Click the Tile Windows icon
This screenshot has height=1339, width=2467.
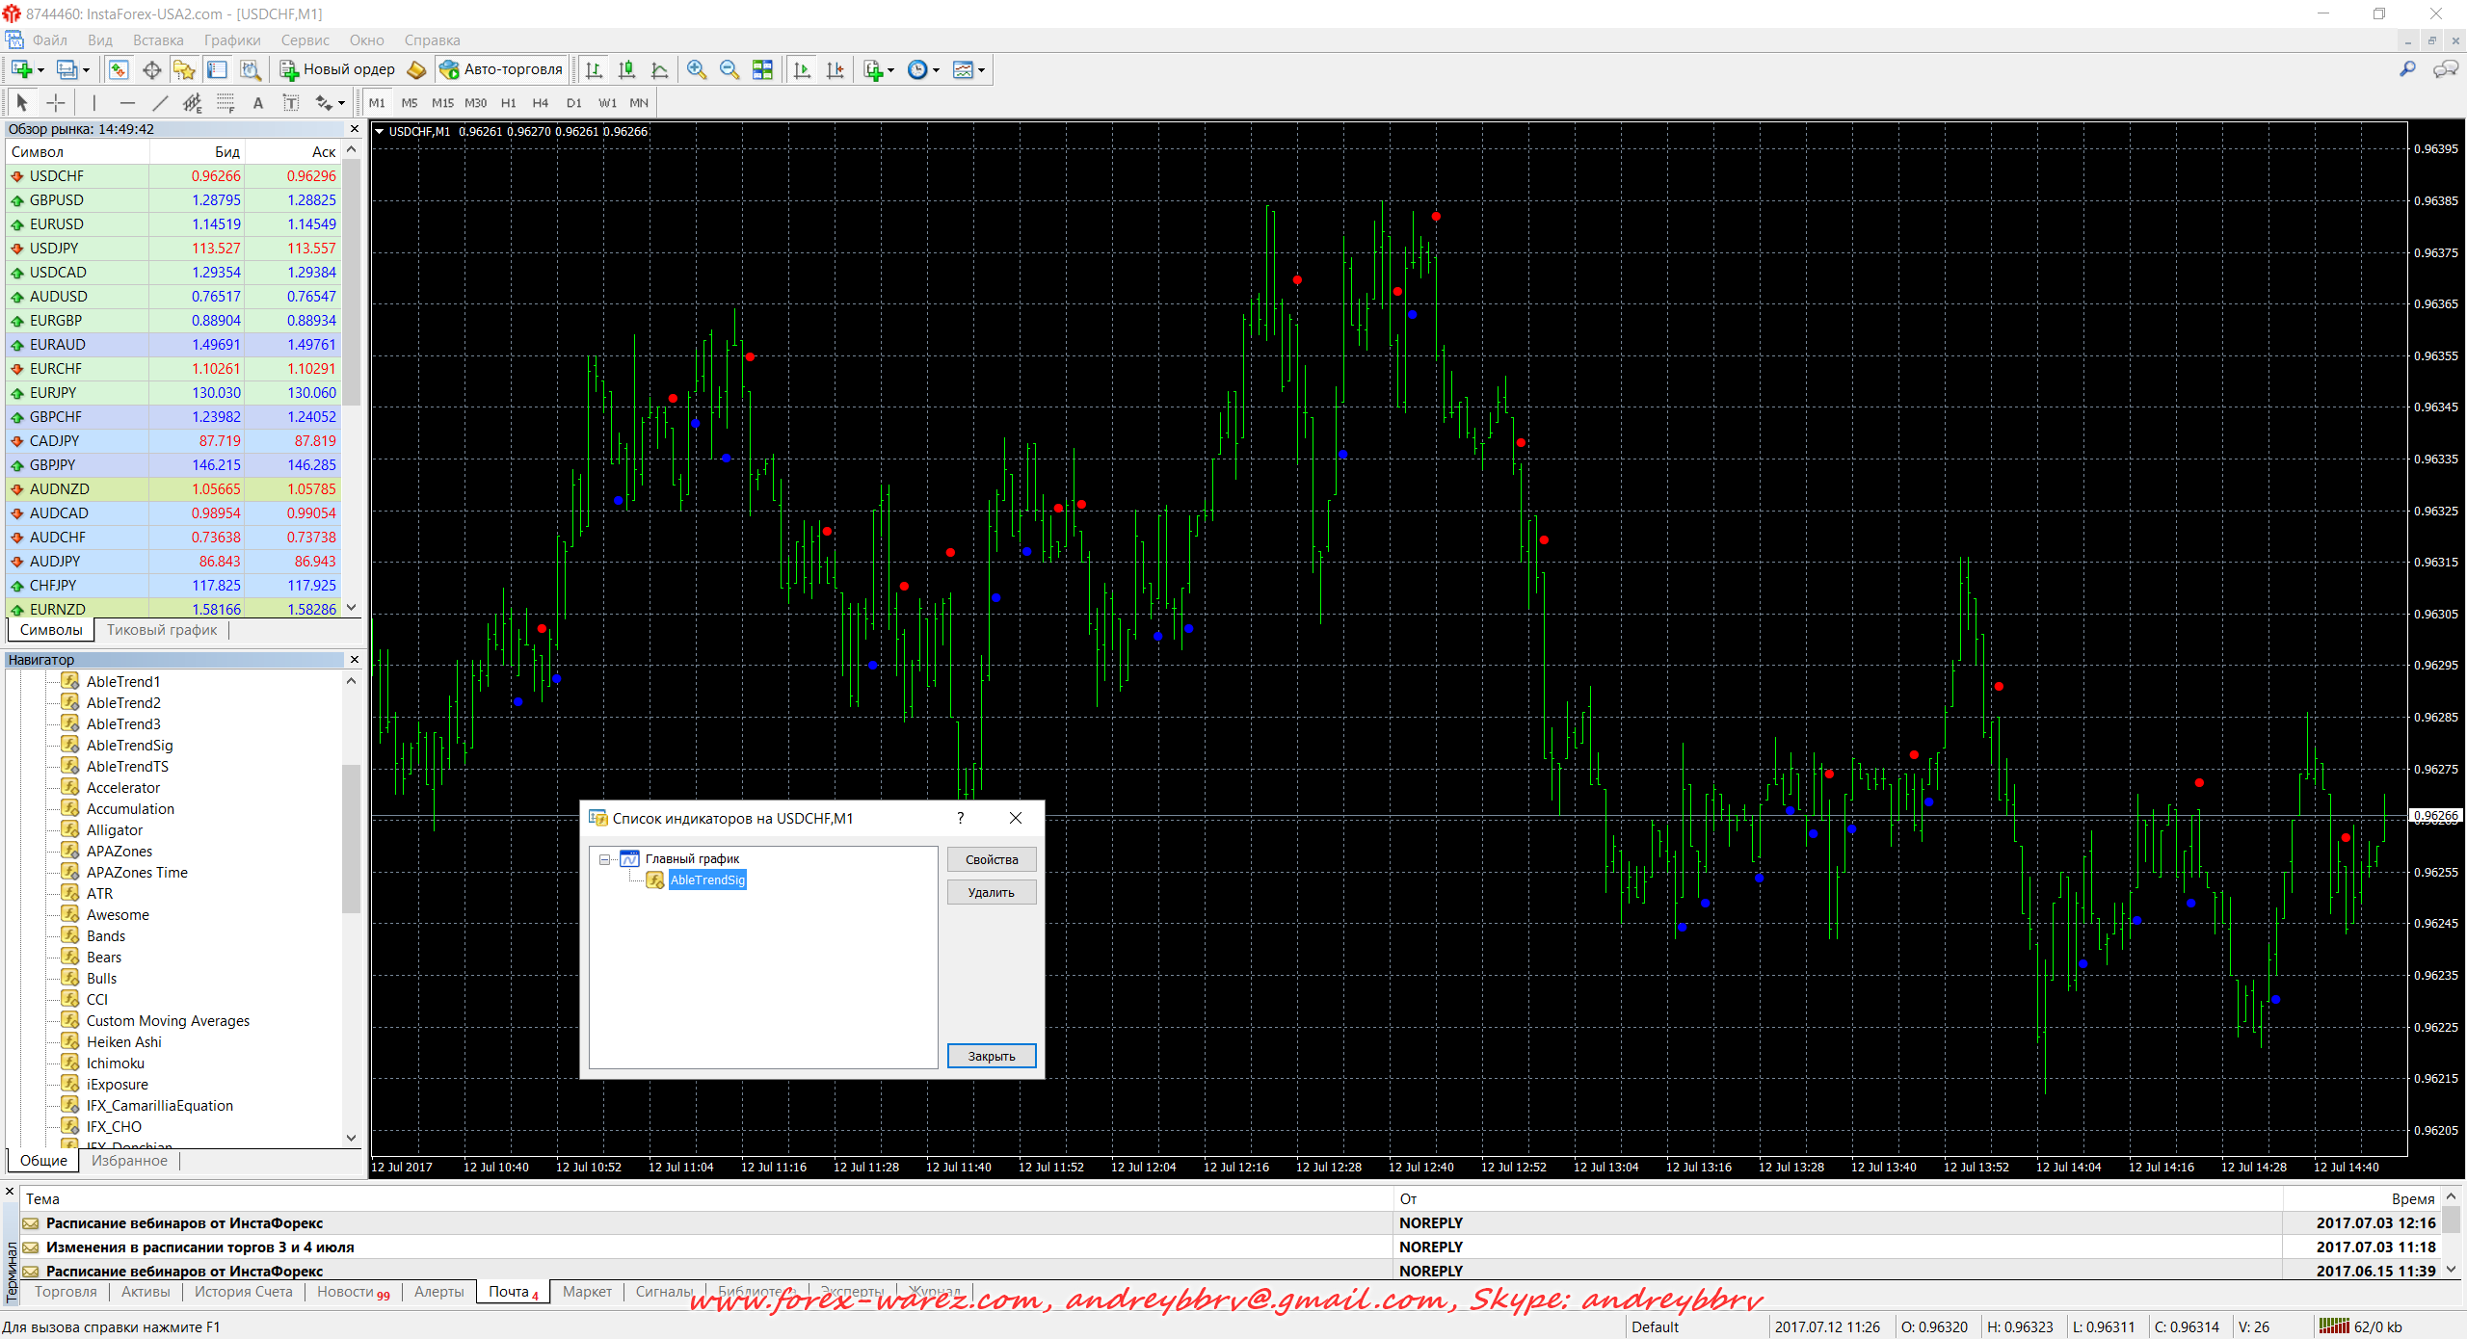click(x=762, y=69)
